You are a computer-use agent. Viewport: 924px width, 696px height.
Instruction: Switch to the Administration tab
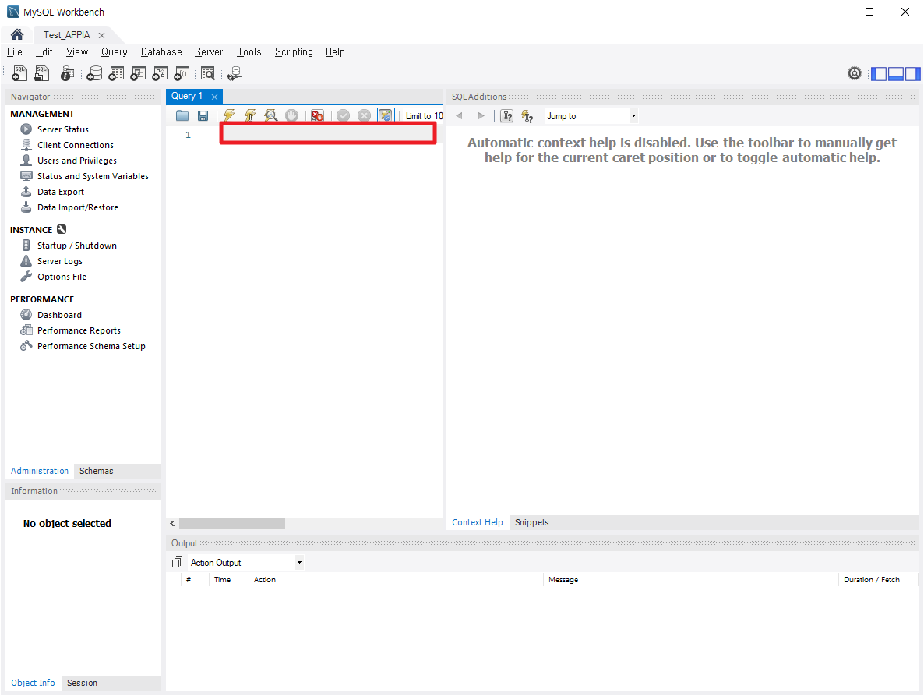click(x=40, y=470)
